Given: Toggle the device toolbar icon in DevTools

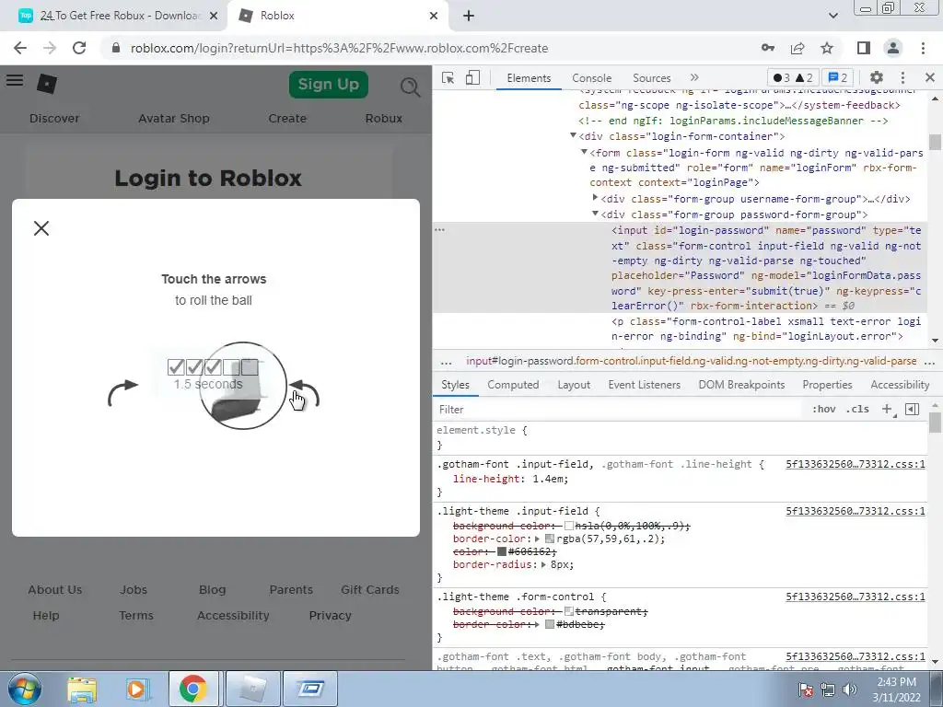Looking at the screenshot, I should [x=472, y=77].
